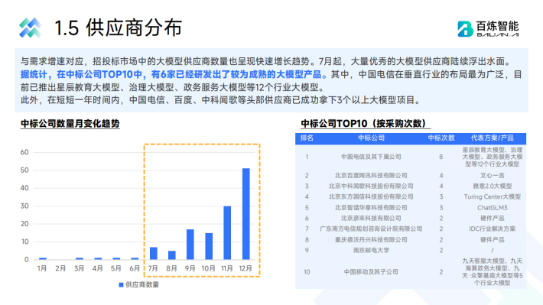
Task: Click the 9月 bar in the chart
Action: [x=190, y=244]
